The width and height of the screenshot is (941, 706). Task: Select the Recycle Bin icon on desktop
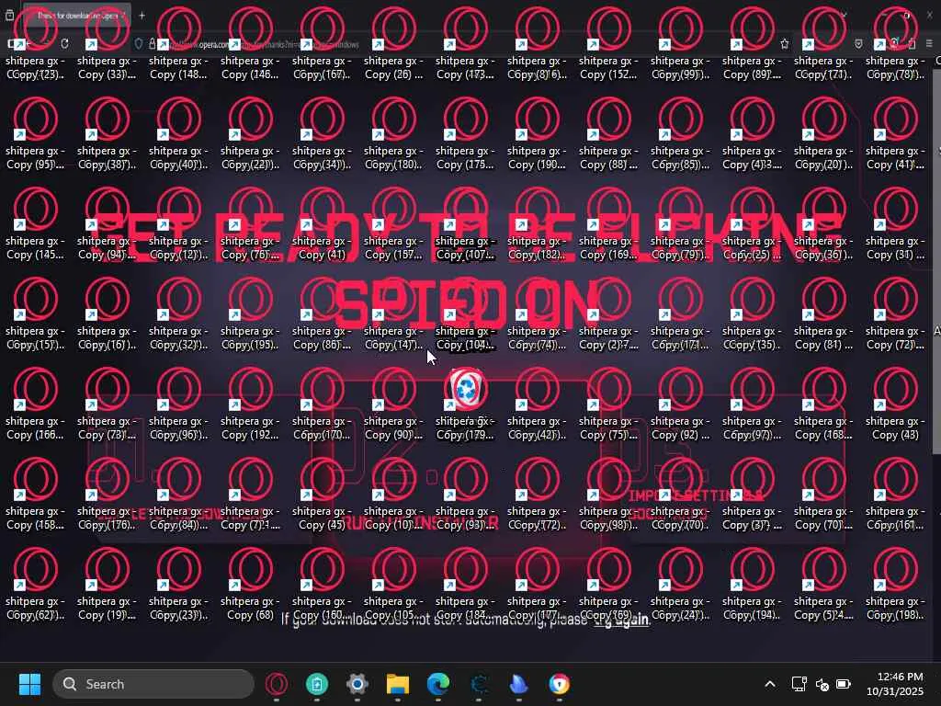pyautogui.click(x=466, y=389)
